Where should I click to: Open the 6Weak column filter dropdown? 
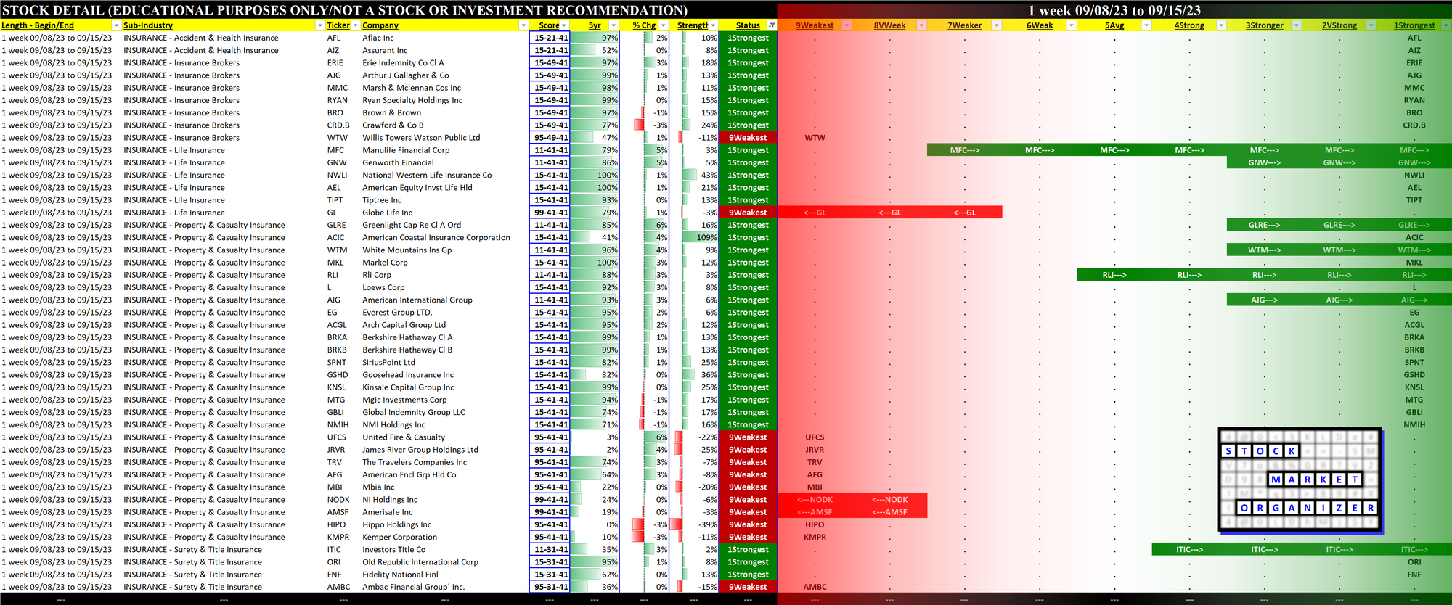pos(1072,25)
